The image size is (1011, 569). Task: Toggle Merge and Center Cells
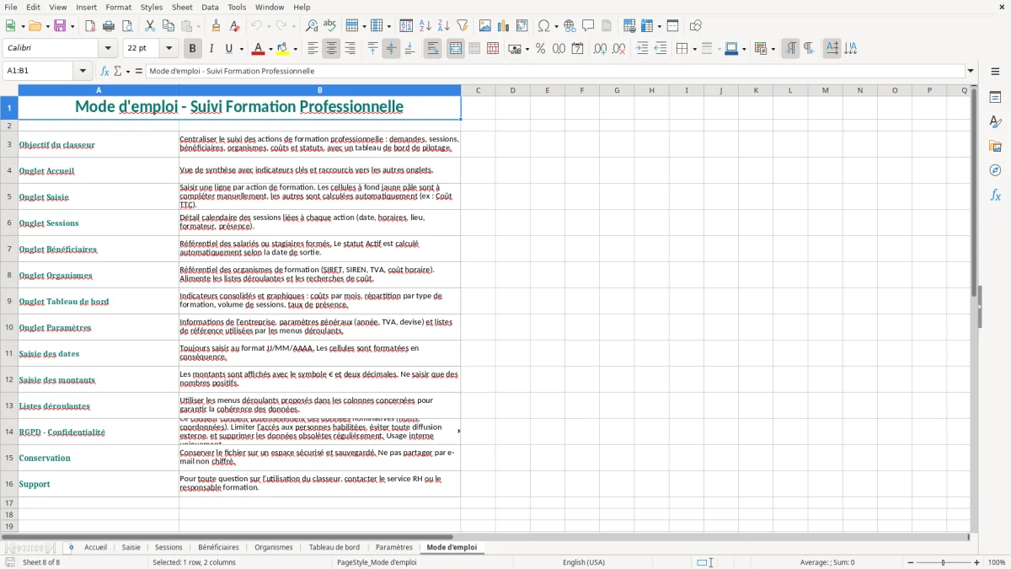(456, 49)
